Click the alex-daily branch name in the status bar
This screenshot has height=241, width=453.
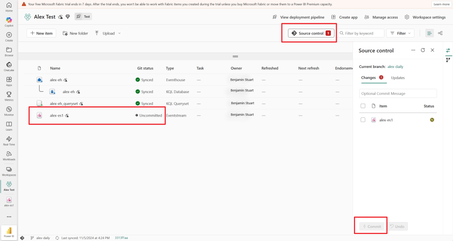click(43, 238)
